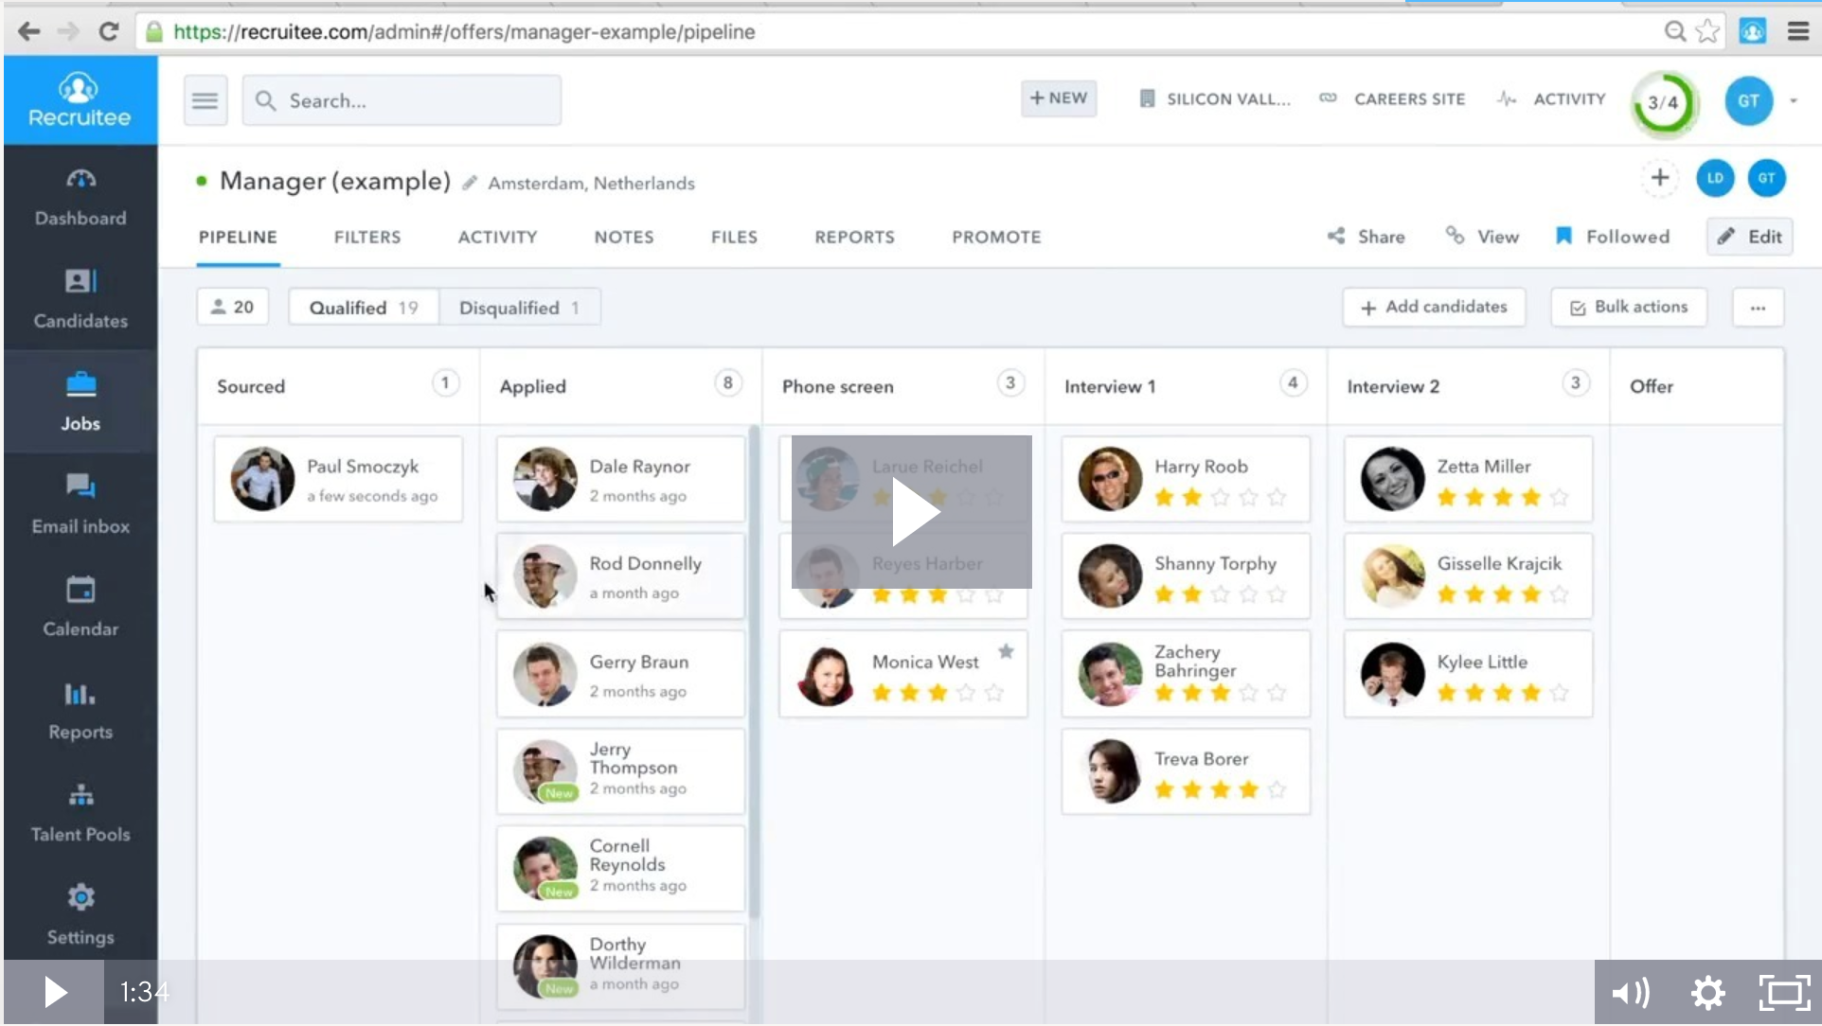This screenshot has width=1822, height=1026.
Task: Open the CAREERS SITE link
Action: [1392, 99]
